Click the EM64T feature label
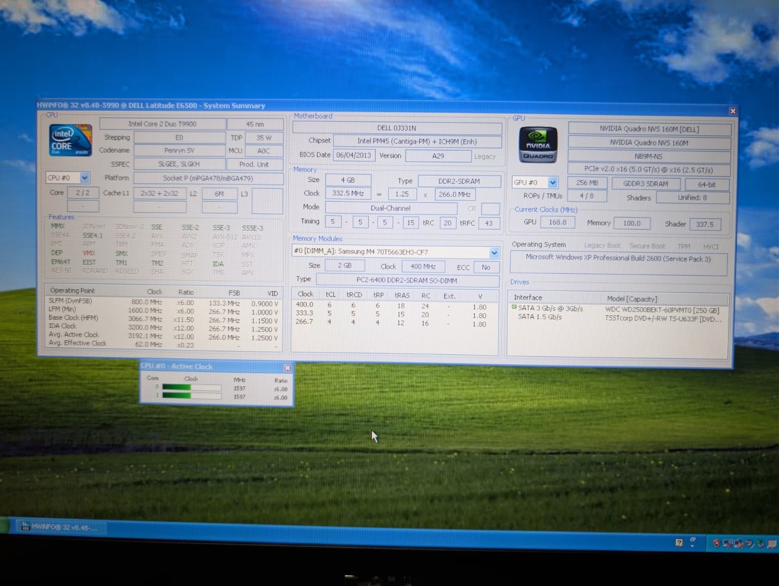This screenshot has height=586, width=779. pos(60,262)
